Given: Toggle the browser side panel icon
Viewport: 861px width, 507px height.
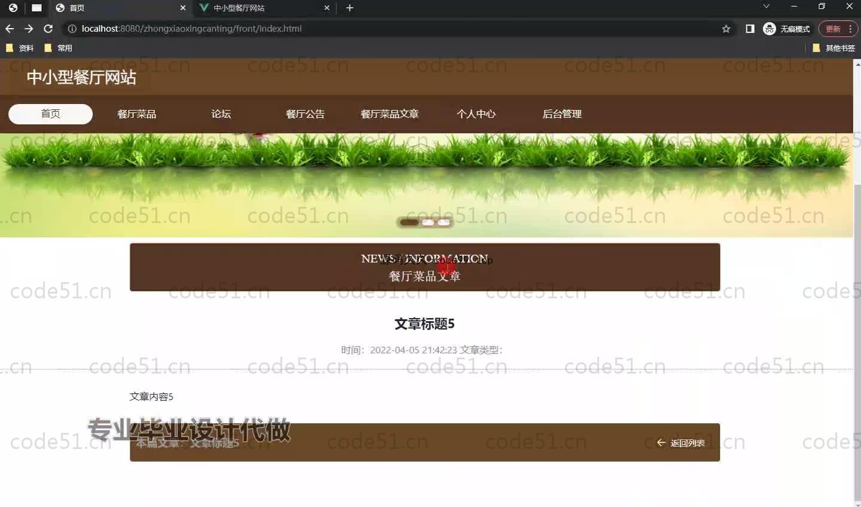Looking at the screenshot, I should pos(750,29).
